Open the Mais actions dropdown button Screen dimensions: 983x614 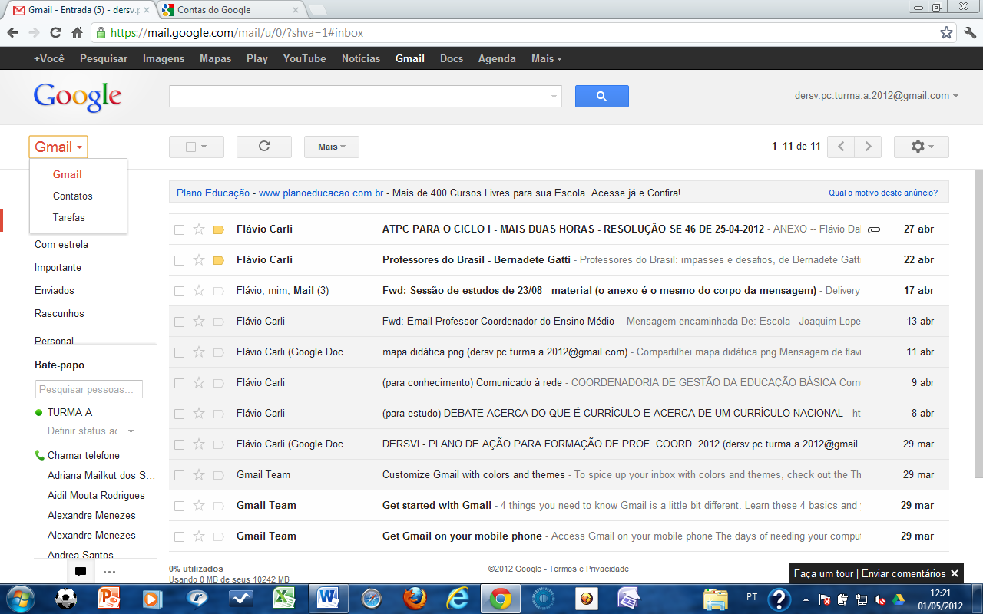332,147
